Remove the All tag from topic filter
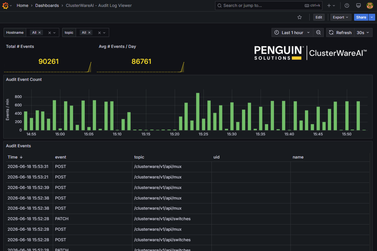The height and width of the screenshot is (251, 377). (x=89, y=33)
